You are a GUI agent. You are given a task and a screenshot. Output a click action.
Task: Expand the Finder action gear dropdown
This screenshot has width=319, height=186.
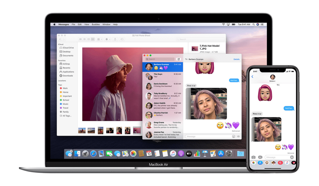point(107,39)
